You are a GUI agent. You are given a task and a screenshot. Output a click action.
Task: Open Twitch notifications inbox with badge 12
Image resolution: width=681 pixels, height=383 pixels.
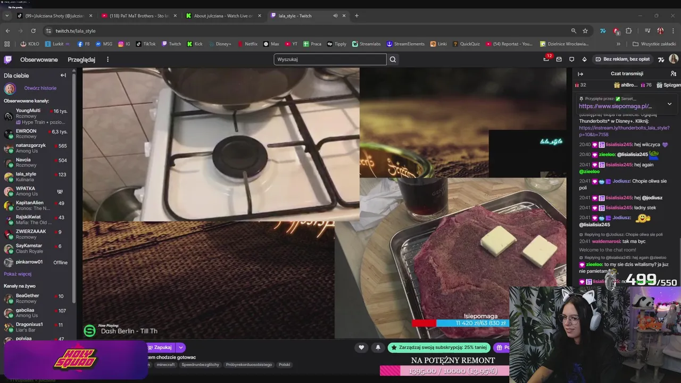click(546, 59)
